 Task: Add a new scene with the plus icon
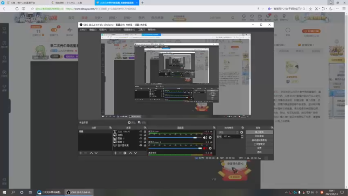tap(81, 153)
